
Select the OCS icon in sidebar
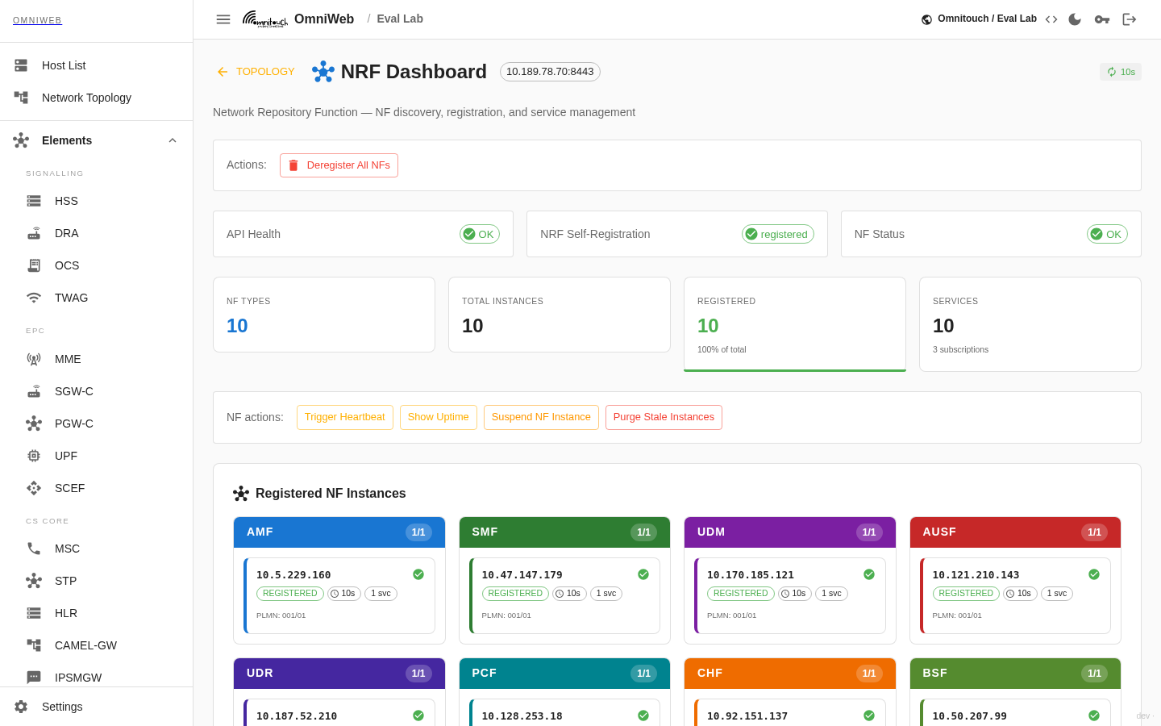click(34, 265)
